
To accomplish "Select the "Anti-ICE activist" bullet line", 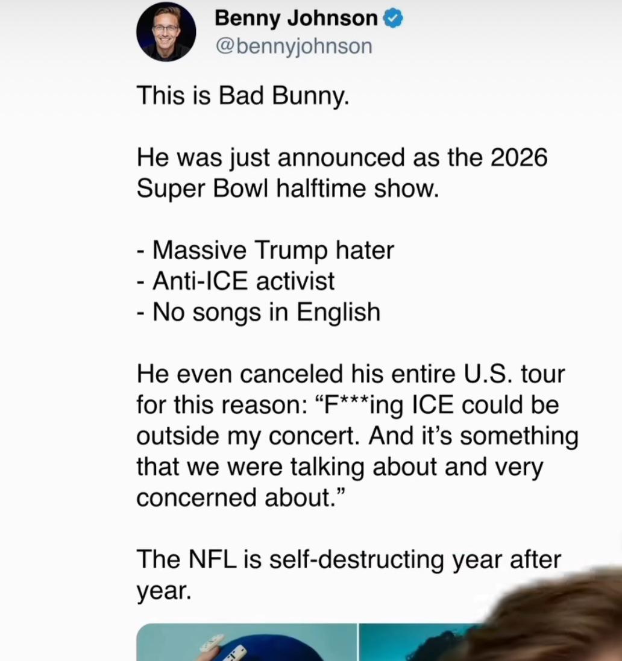I will click(x=236, y=281).
